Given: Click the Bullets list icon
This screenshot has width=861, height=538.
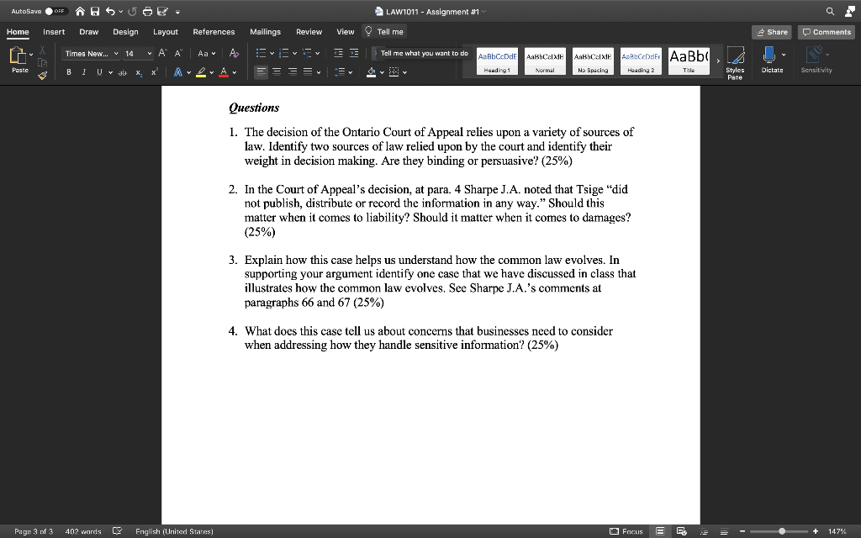Looking at the screenshot, I should coord(261,53).
